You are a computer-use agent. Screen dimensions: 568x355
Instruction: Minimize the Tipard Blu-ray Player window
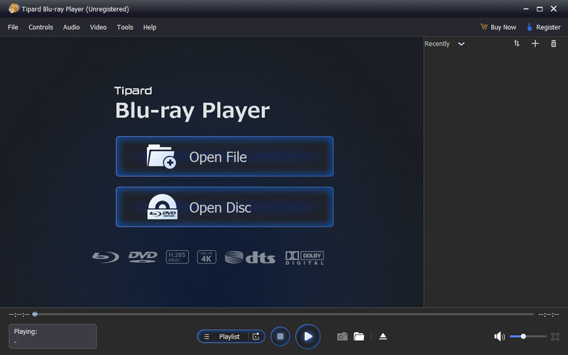coord(526,9)
